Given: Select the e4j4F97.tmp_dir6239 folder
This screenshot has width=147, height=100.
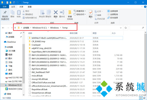Looking at the screenshot, I should point(41,48).
